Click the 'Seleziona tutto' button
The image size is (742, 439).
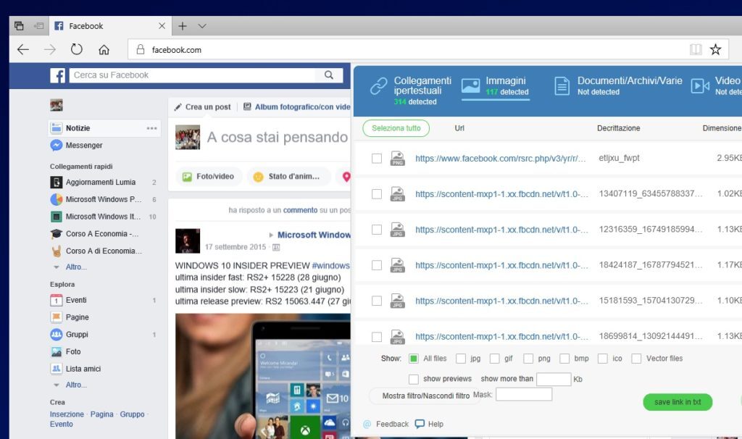coord(396,128)
